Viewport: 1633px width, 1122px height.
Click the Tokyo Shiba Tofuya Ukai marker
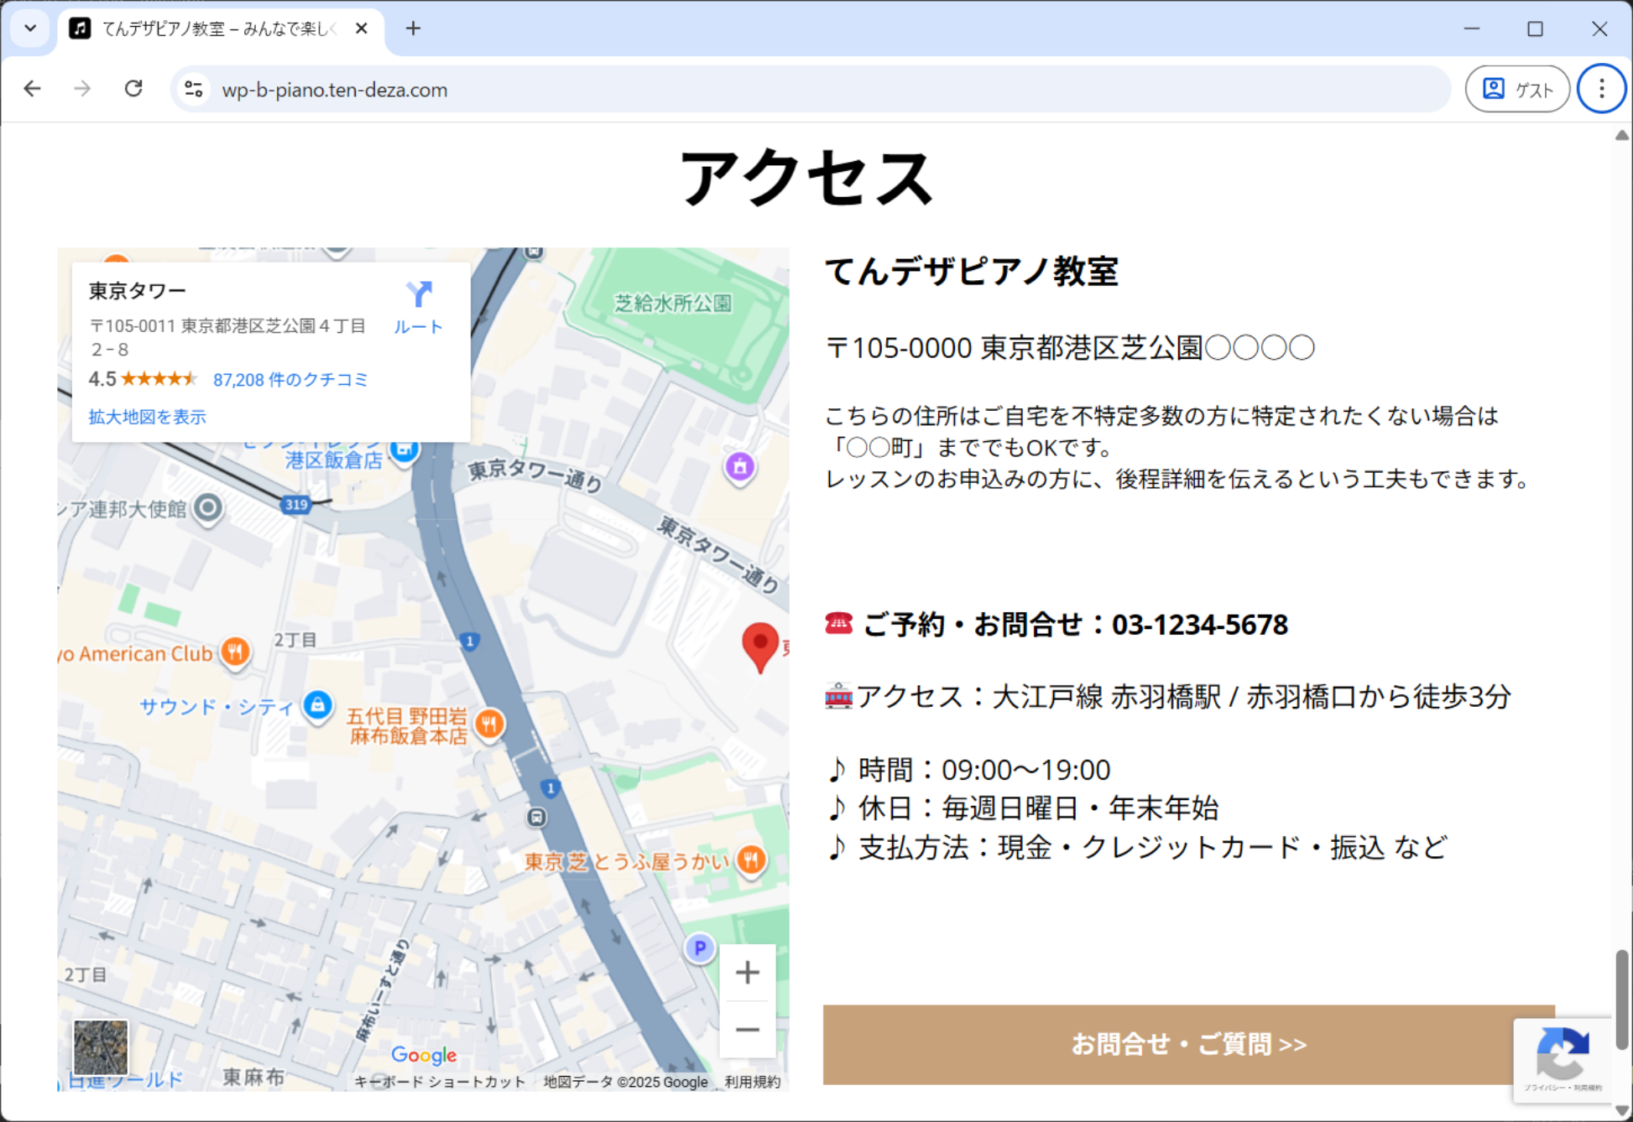coord(751,859)
